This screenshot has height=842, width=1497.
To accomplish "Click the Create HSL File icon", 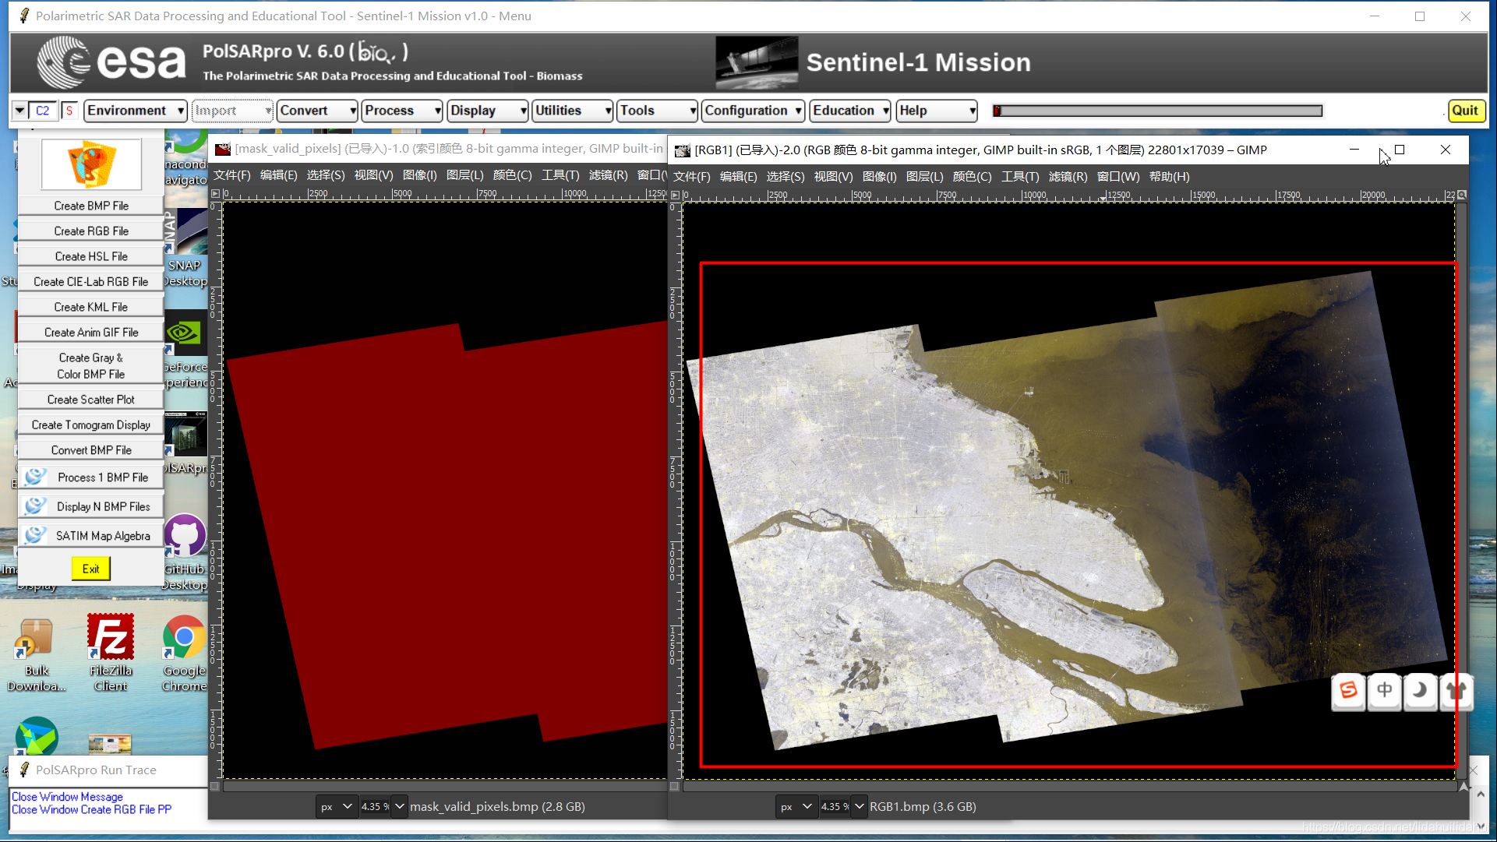I will (90, 256).
